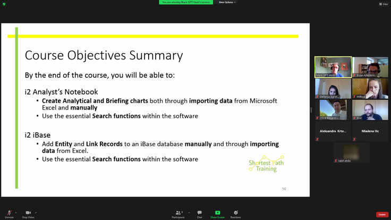391x220 pixels.
Task: Open the Chat panel
Action: point(199,213)
